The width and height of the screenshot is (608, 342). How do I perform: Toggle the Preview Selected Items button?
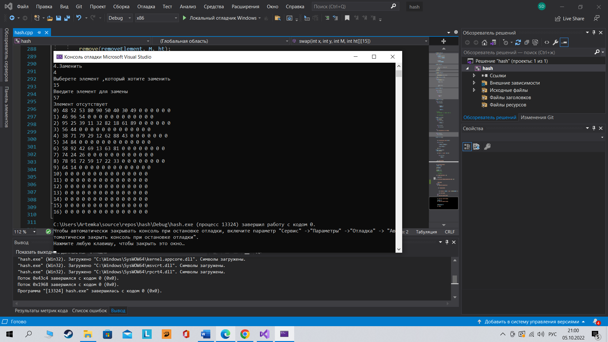564,42
